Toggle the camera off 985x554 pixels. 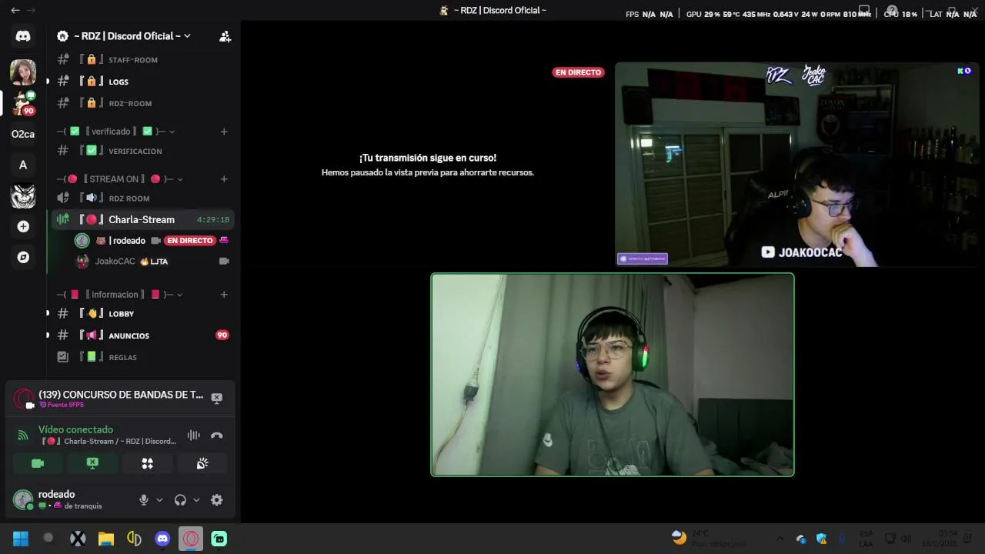tap(38, 463)
